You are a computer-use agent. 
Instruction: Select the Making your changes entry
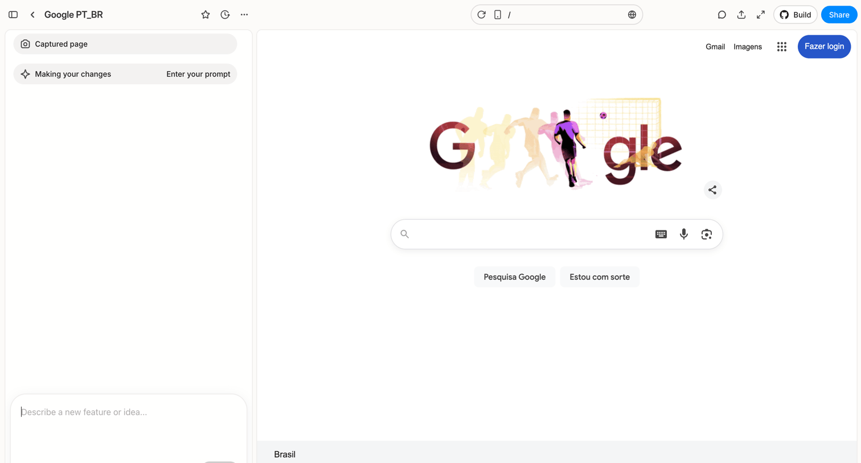pos(125,74)
